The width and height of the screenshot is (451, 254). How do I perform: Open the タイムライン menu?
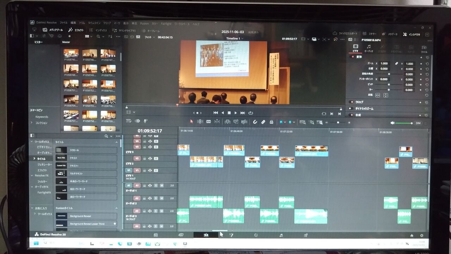pyautogui.click(x=94, y=23)
